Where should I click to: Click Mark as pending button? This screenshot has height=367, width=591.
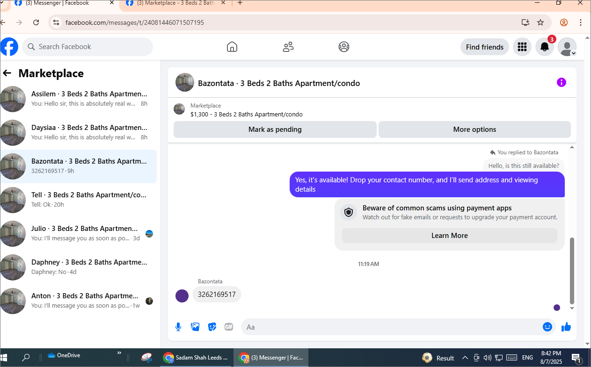(x=275, y=130)
